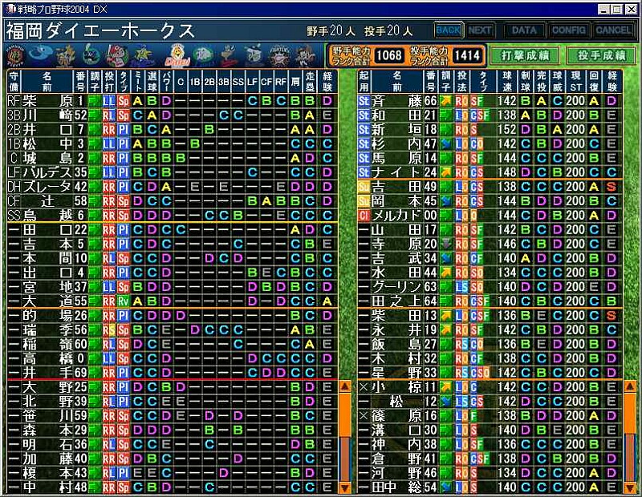Click the パワー column header
642x497 pixels.
[x=166, y=82]
